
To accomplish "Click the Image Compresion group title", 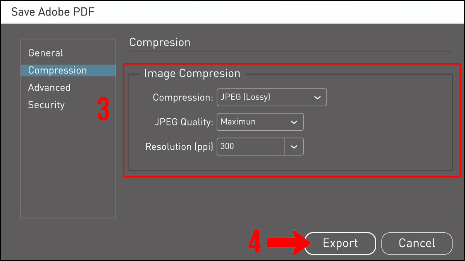I will click(192, 73).
